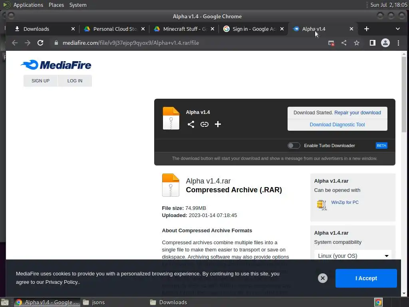This screenshot has height=307, width=409.
Task: Click the scrollbar down arrow
Action: [x=404, y=293]
